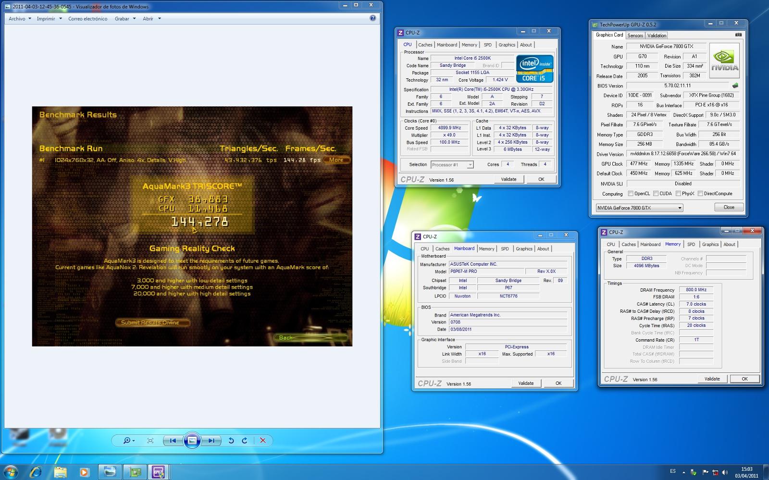
Task: Enable the OpenCL checkbox in GPU-Z
Action: pyautogui.click(x=631, y=194)
